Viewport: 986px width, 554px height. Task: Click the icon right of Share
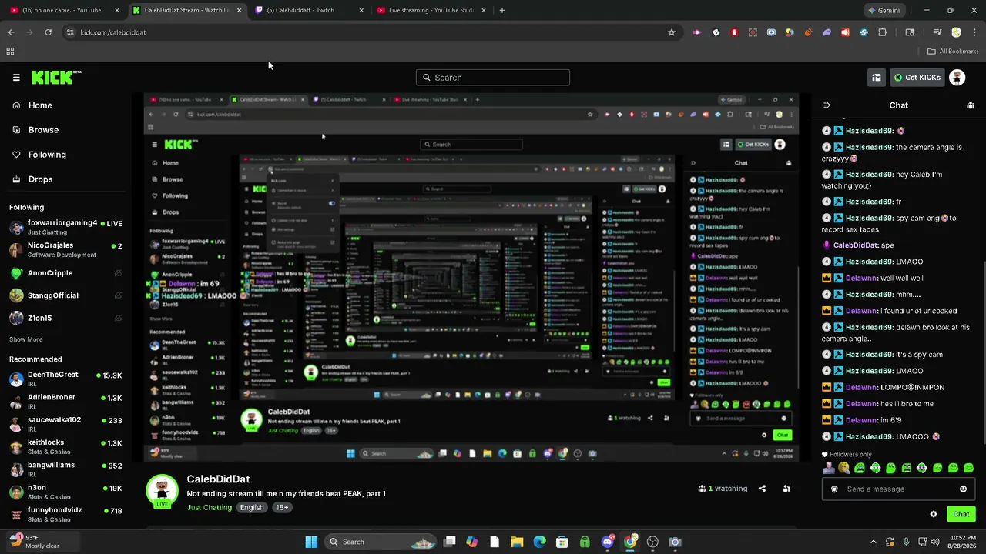point(786,489)
